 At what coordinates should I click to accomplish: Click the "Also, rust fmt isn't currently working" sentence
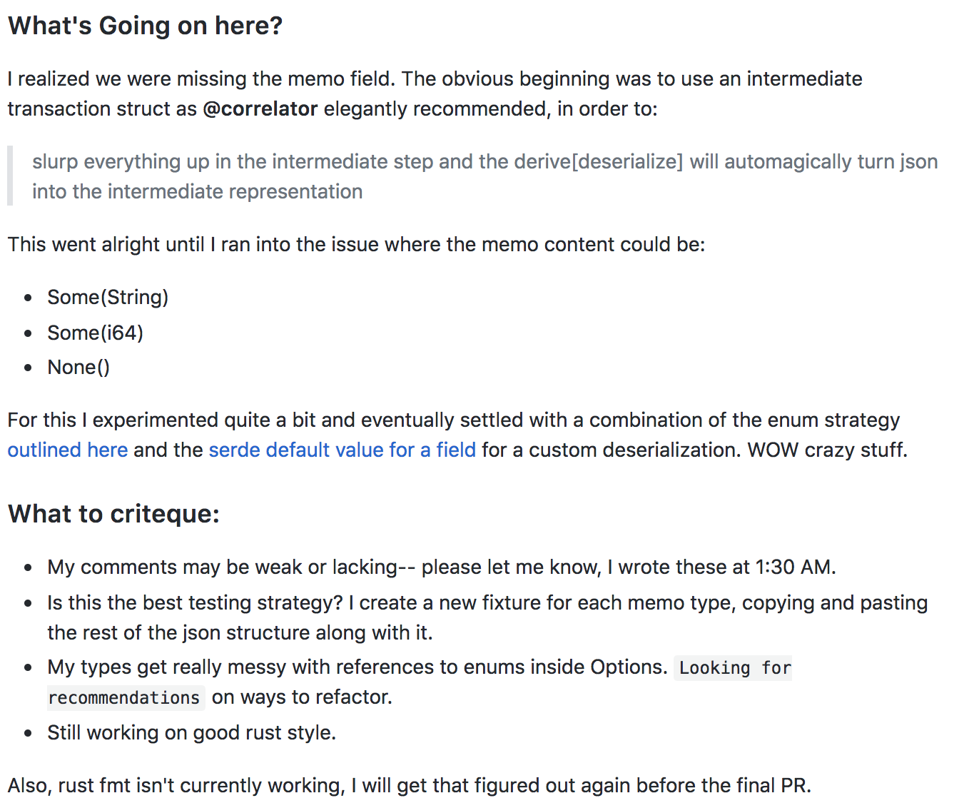pyautogui.click(x=409, y=786)
